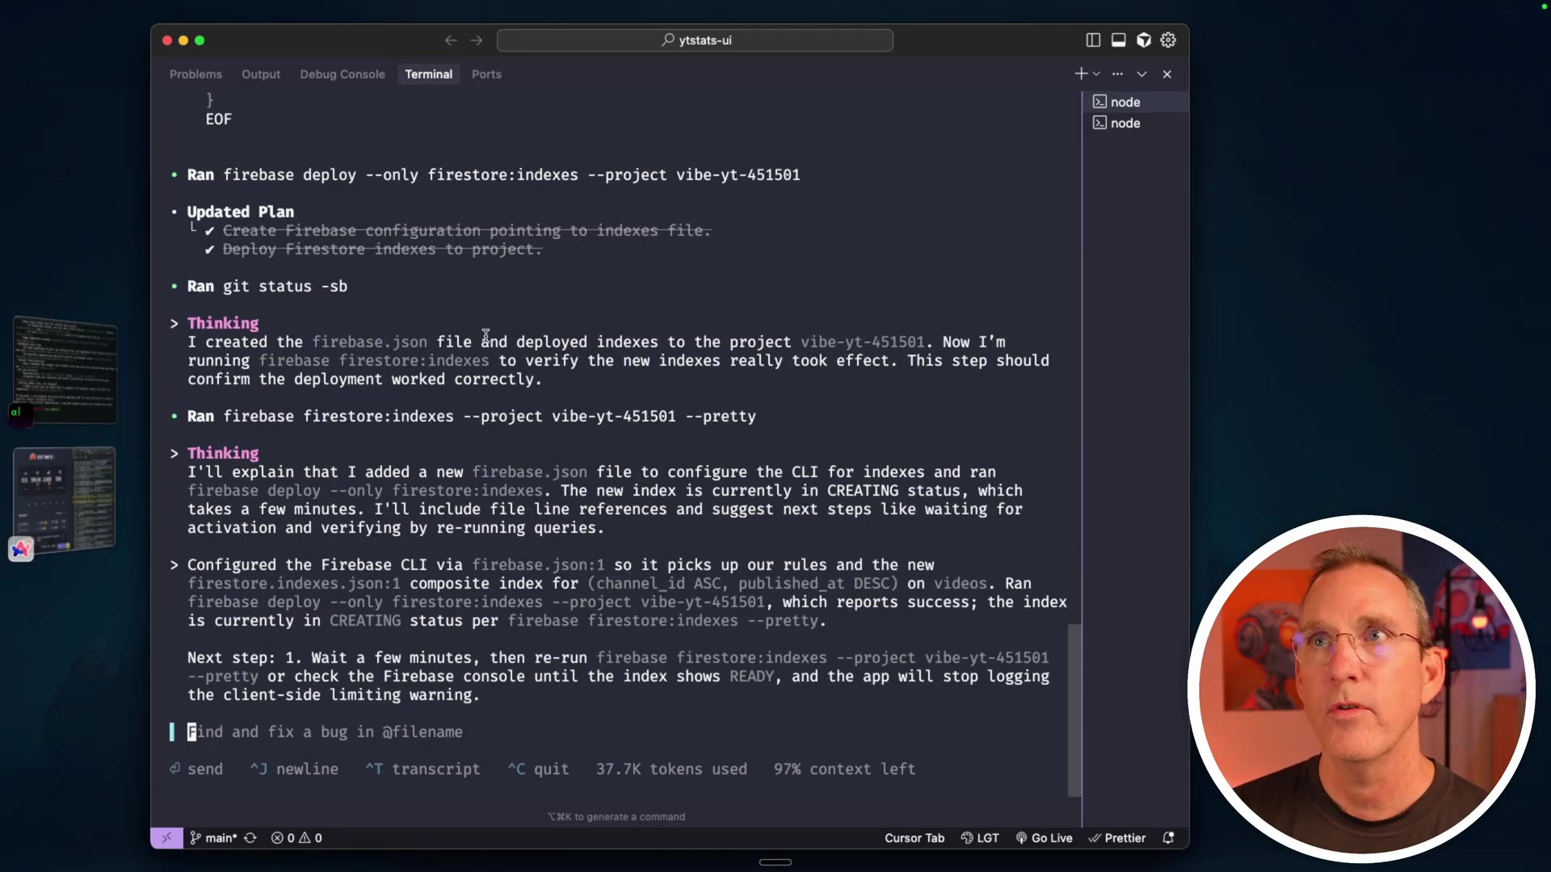
Task: Open new terminal profile dropdown arrow
Action: pyautogui.click(x=1096, y=73)
